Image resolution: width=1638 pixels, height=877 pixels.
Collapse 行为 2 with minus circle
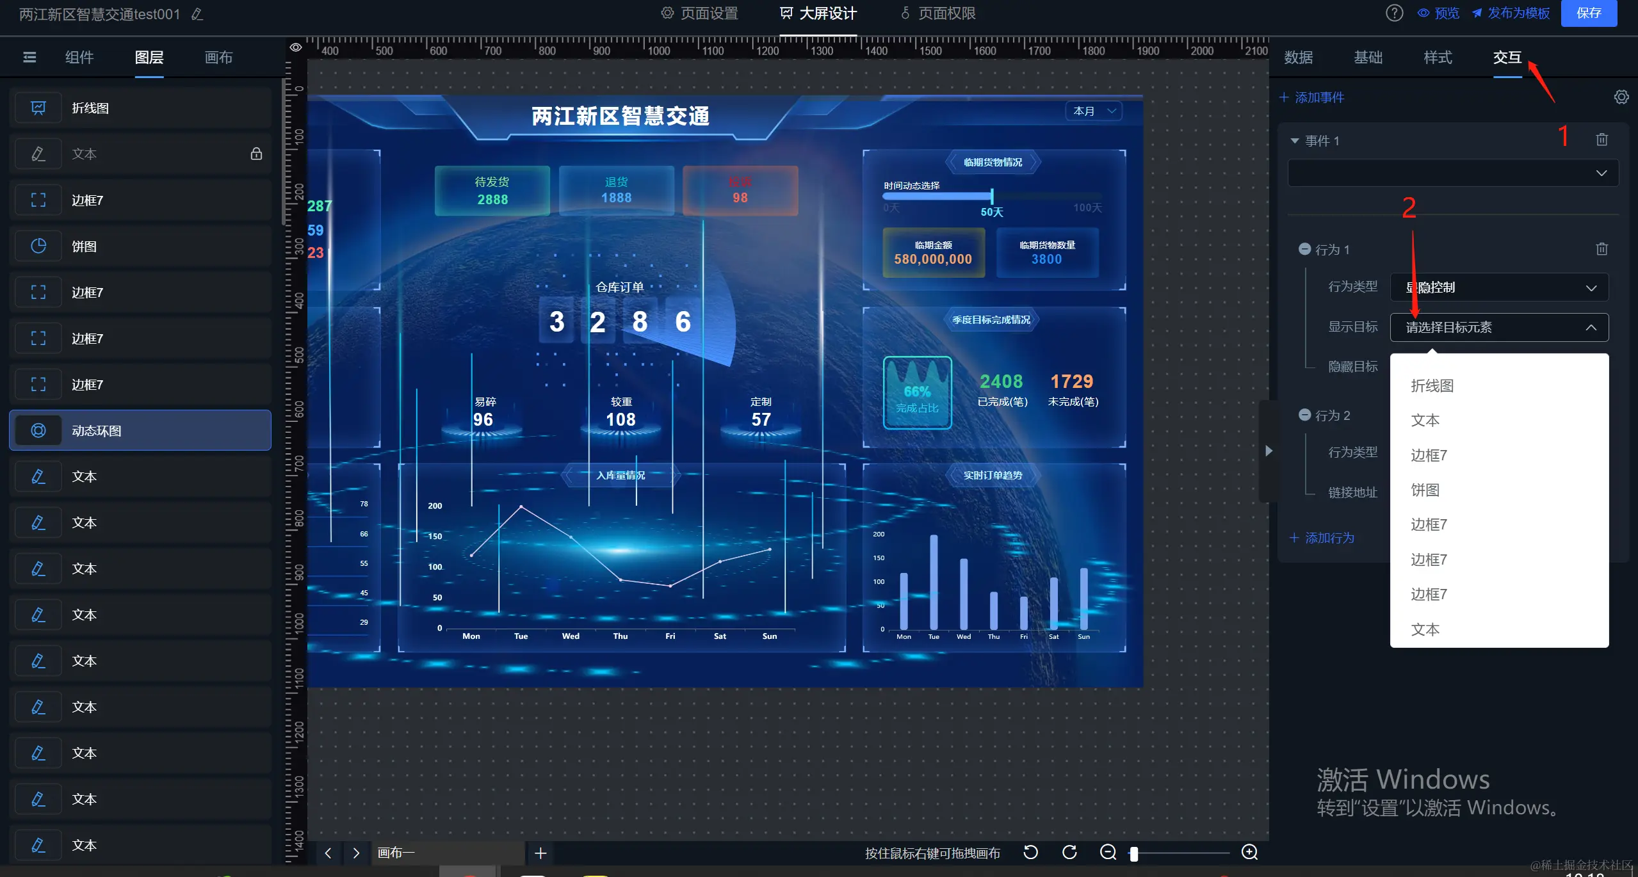1304,415
